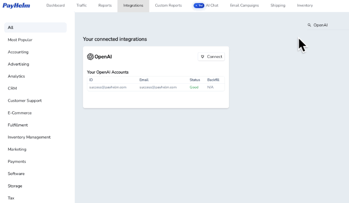Click the OpenAI search field
349x203 pixels.
point(328,25)
